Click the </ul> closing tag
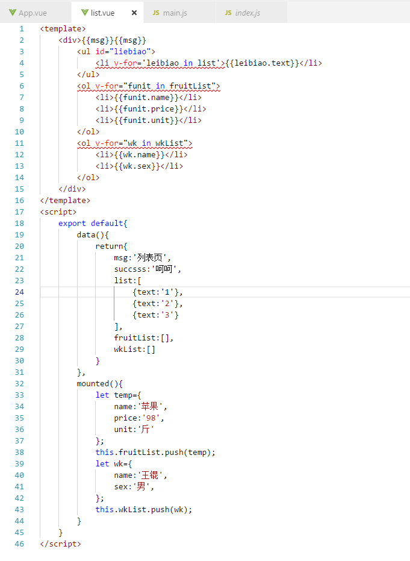The width and height of the screenshot is (410, 561). tap(89, 75)
